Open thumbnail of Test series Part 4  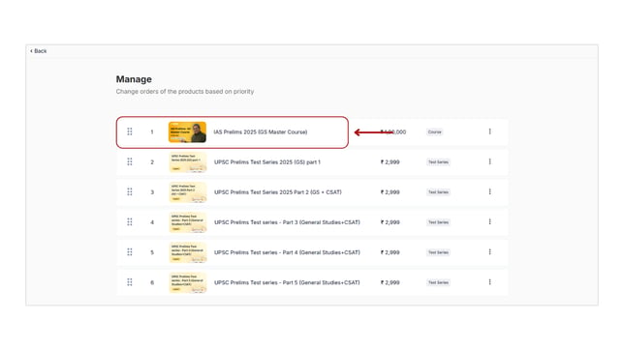[x=188, y=252]
